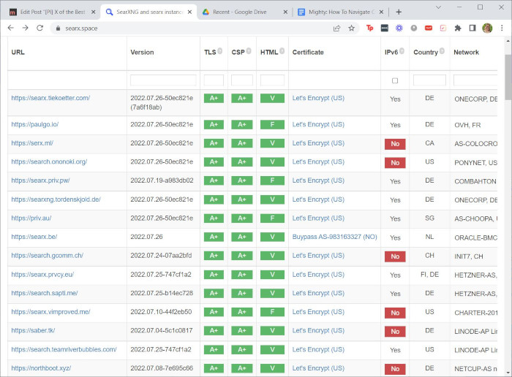The image size is (512, 377).
Task: Open https://searx.prvcy.eu/ link
Action: click(42, 274)
